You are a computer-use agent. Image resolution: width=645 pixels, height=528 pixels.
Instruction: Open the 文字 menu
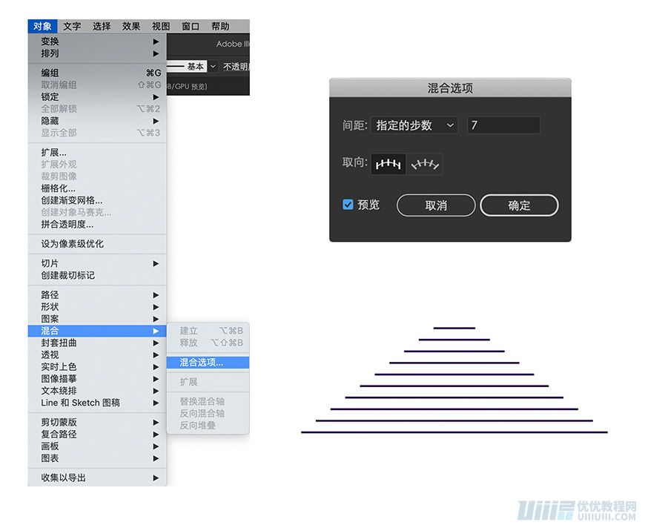pos(72,27)
